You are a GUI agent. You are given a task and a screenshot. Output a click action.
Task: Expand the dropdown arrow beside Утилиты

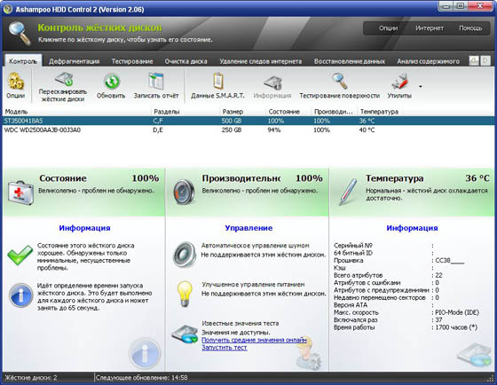pyautogui.click(x=421, y=87)
